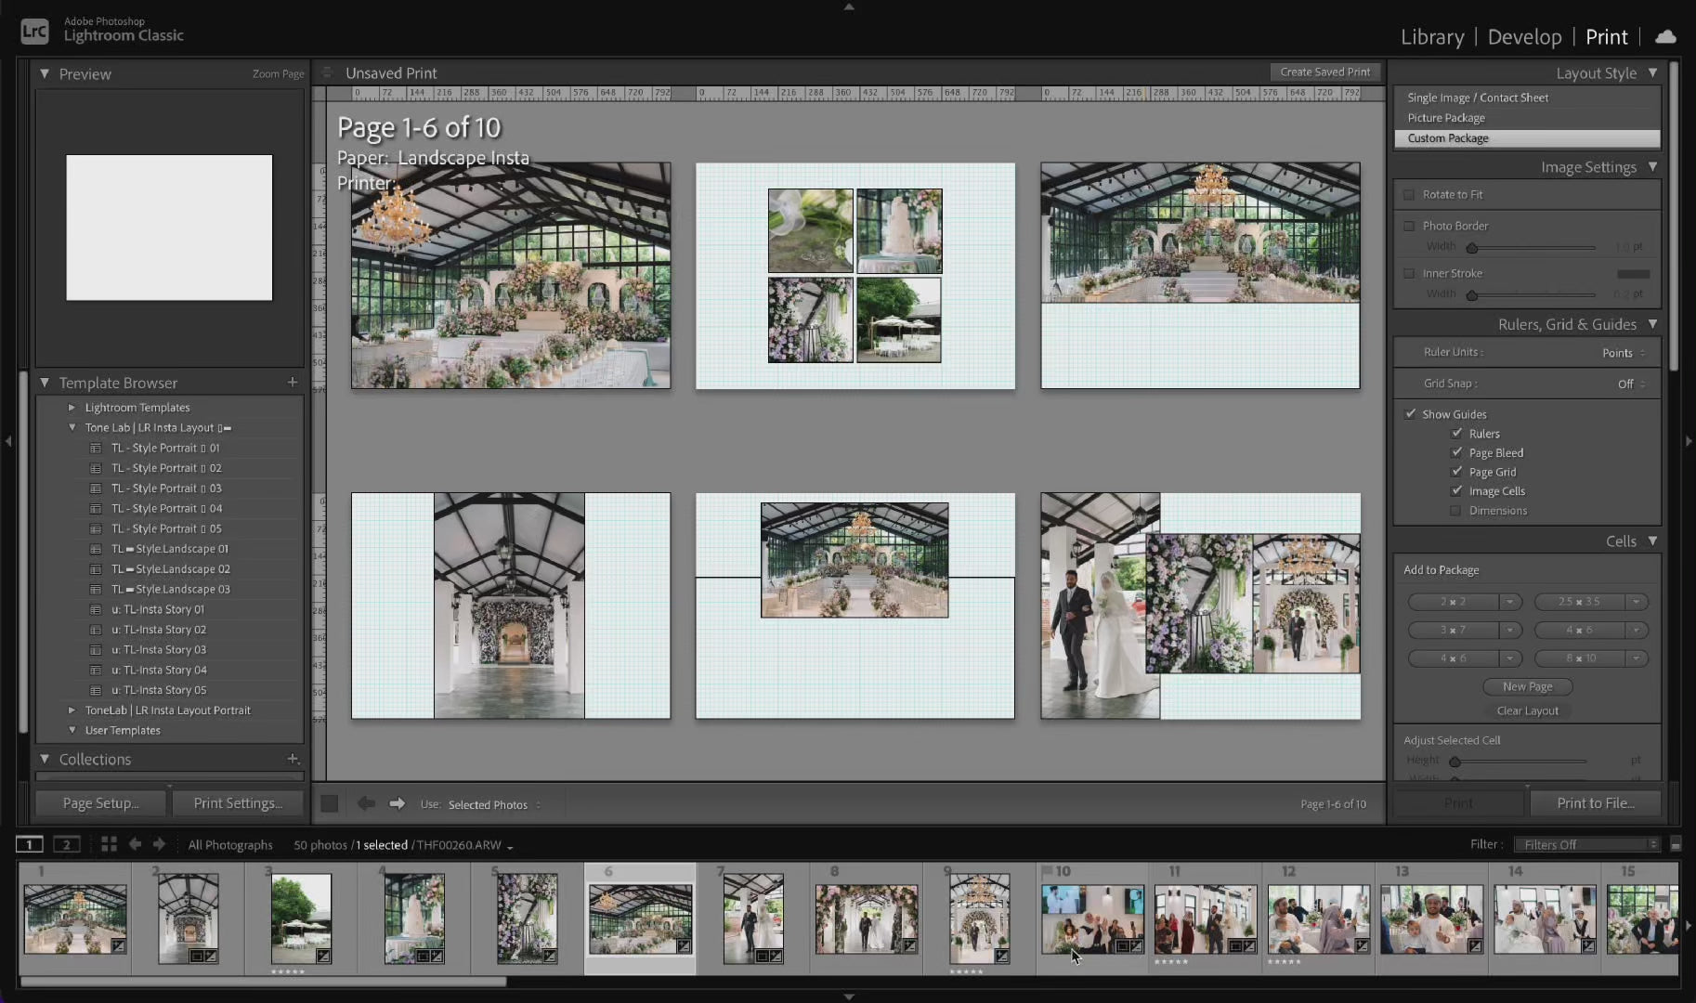Click the cloud sync status icon

[1666, 37]
